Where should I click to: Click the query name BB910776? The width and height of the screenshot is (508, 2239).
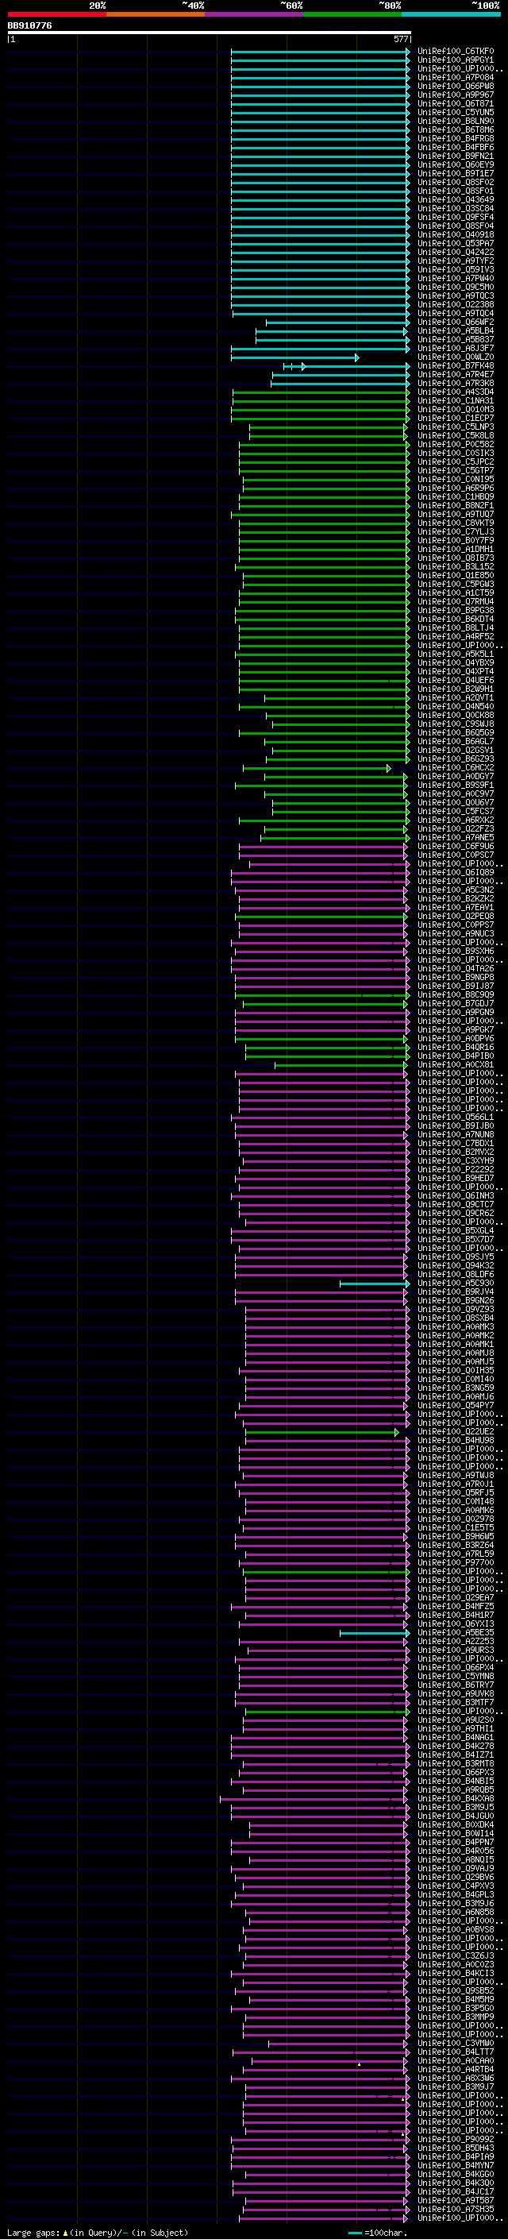pos(29,26)
